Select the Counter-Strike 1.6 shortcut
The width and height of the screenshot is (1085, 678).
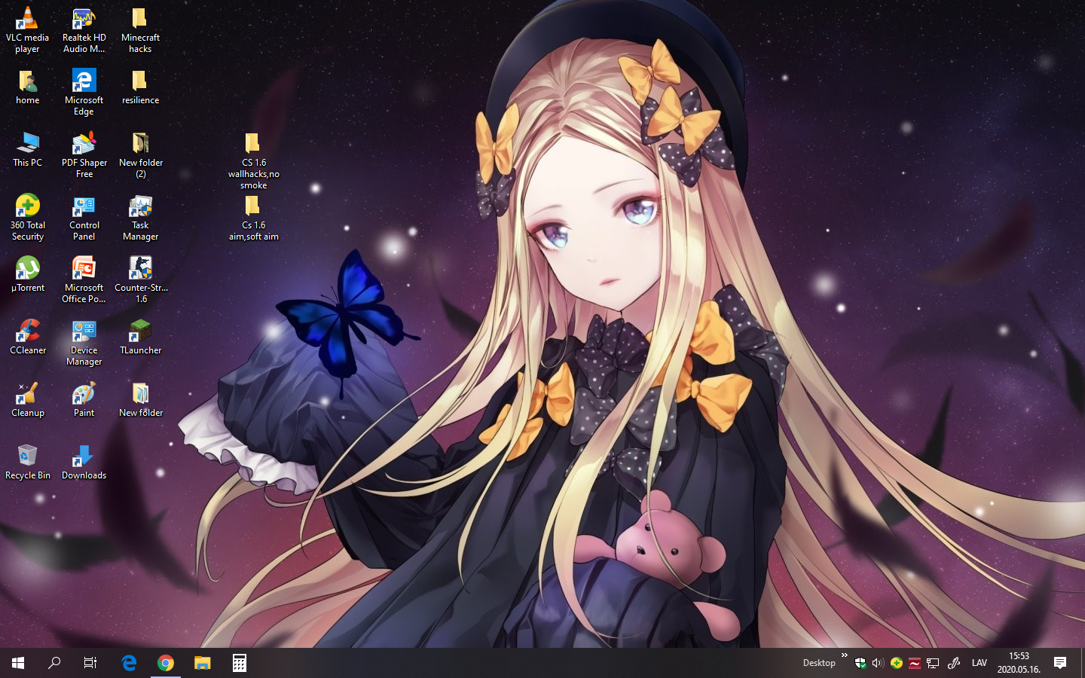coord(140,280)
